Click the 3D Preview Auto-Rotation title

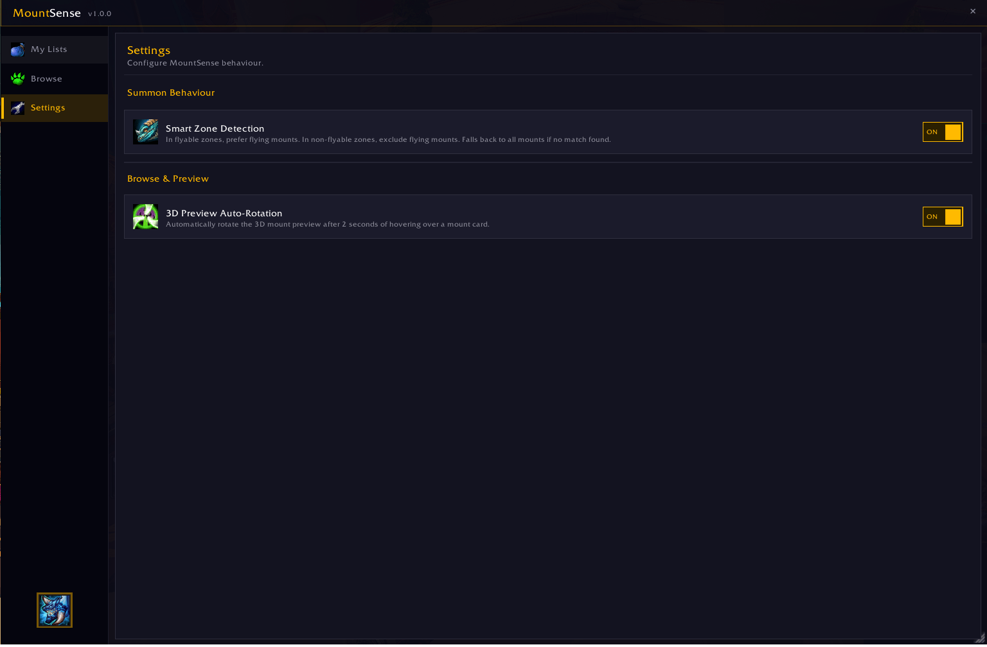[x=224, y=213]
